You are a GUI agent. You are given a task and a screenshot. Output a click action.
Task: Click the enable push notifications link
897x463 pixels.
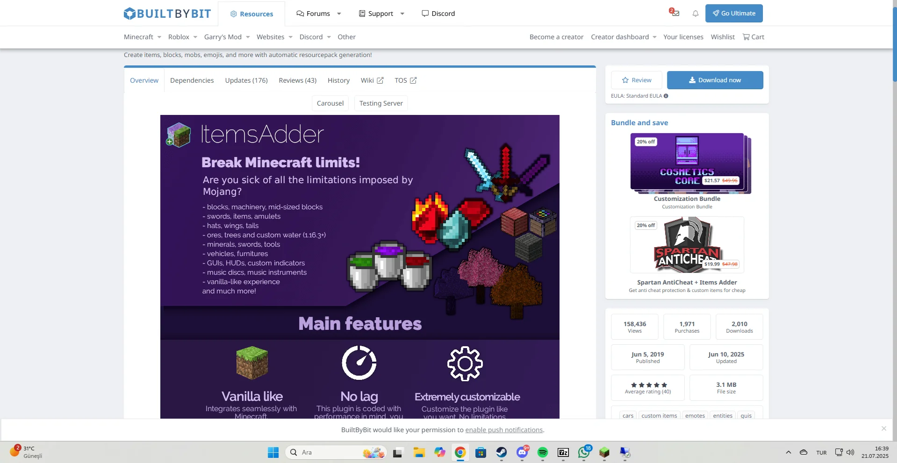(504, 430)
